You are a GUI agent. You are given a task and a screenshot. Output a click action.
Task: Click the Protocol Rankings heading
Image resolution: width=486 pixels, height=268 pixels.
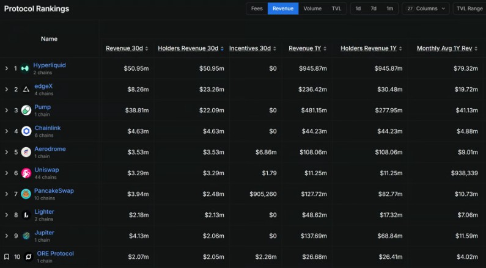(x=37, y=9)
